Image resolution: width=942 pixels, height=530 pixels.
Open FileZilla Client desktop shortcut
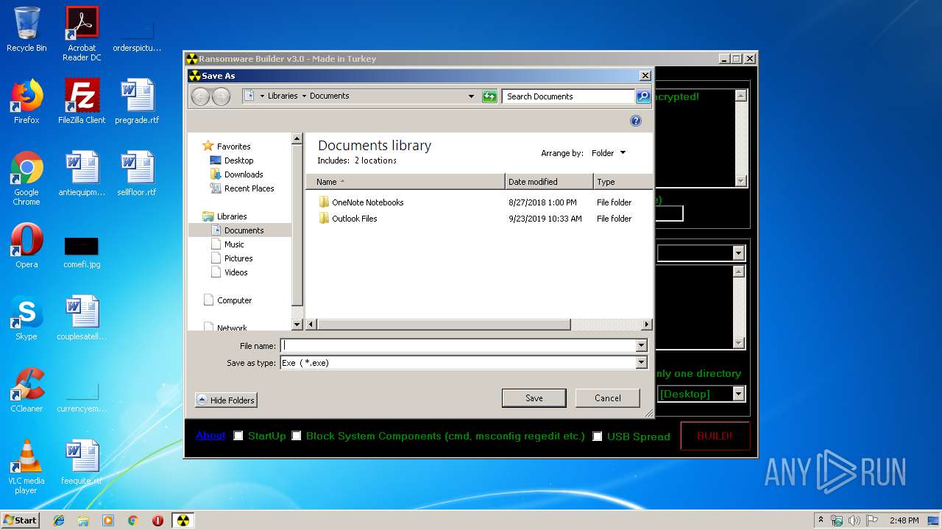(82, 102)
